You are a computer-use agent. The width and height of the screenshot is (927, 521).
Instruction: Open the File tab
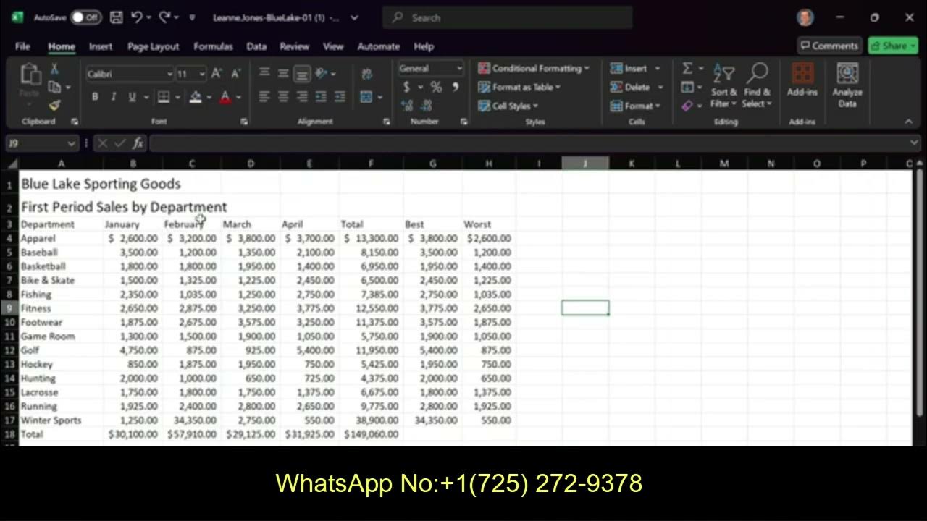click(x=22, y=46)
